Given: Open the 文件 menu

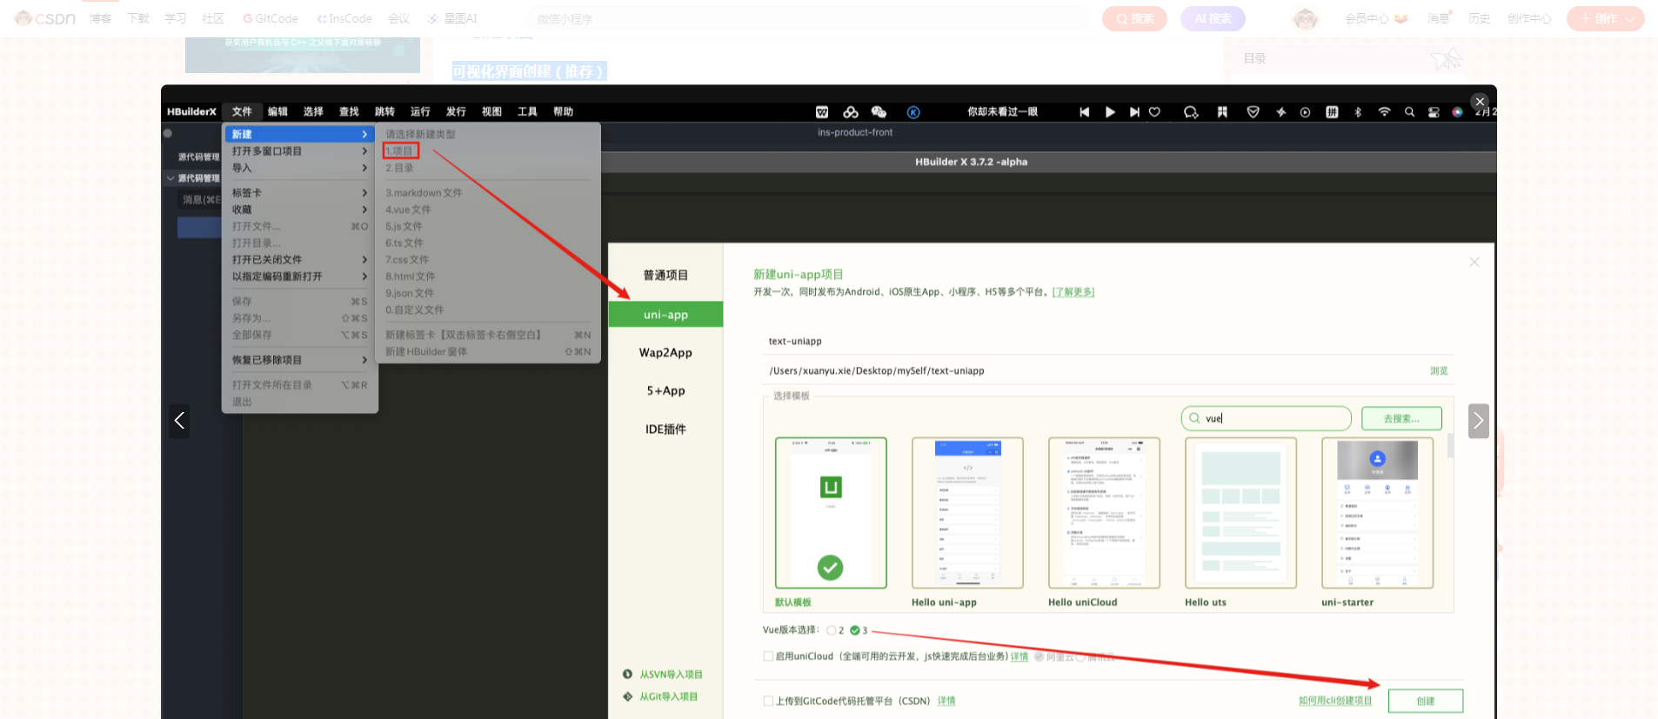Looking at the screenshot, I should 242,112.
